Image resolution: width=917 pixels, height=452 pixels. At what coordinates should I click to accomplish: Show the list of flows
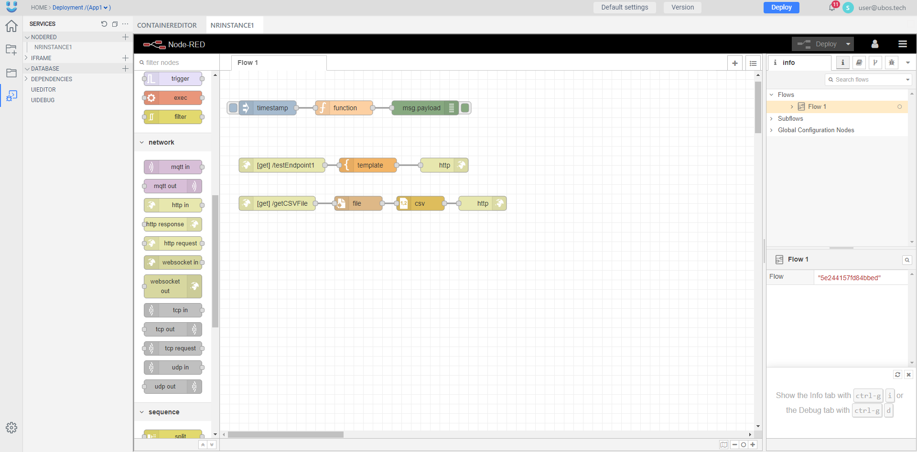[x=753, y=63]
